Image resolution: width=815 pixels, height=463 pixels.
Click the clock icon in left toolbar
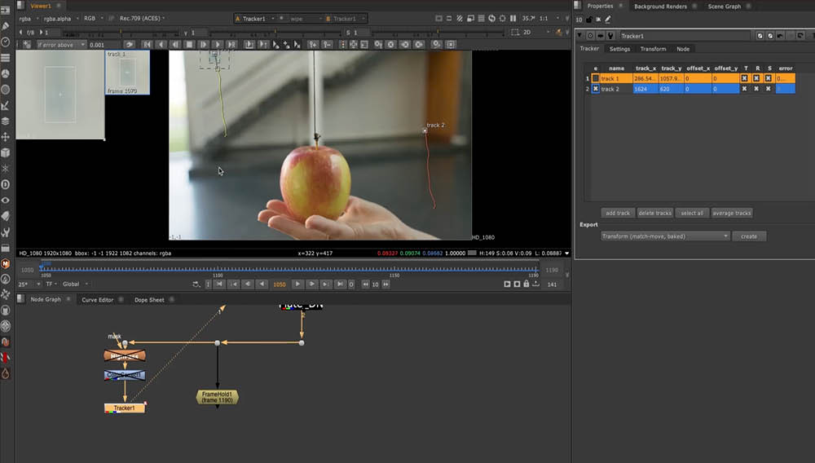point(6,42)
